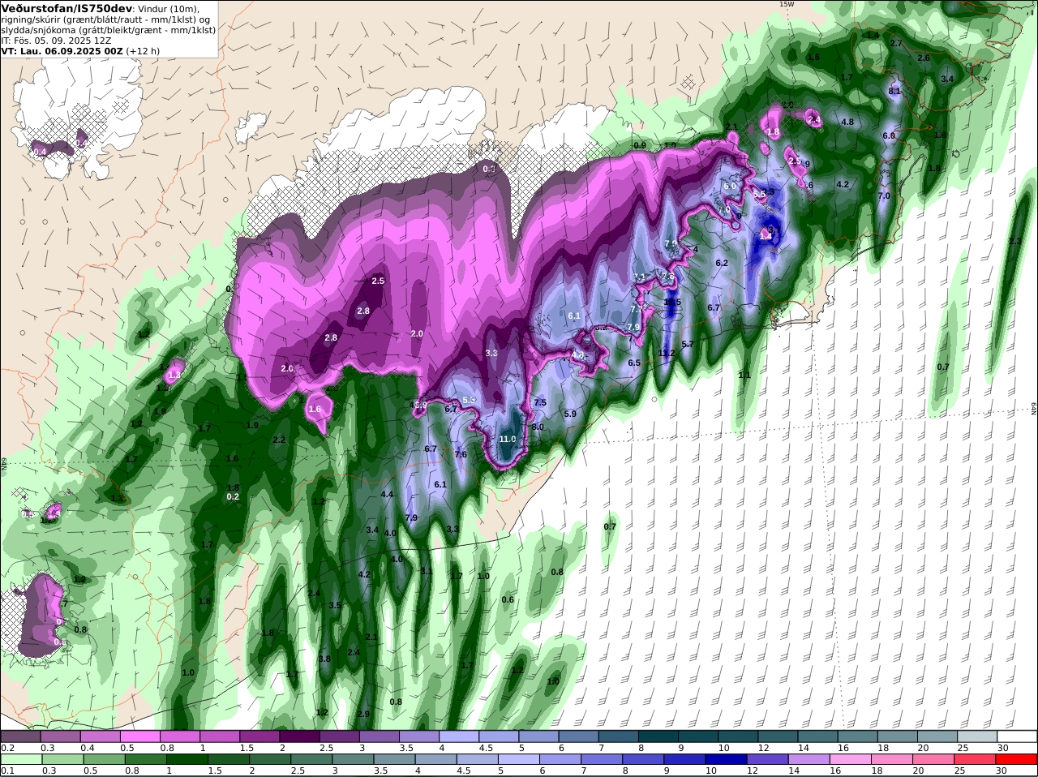
Task: Click the 5.9 precipitation value
Action: click(x=570, y=414)
